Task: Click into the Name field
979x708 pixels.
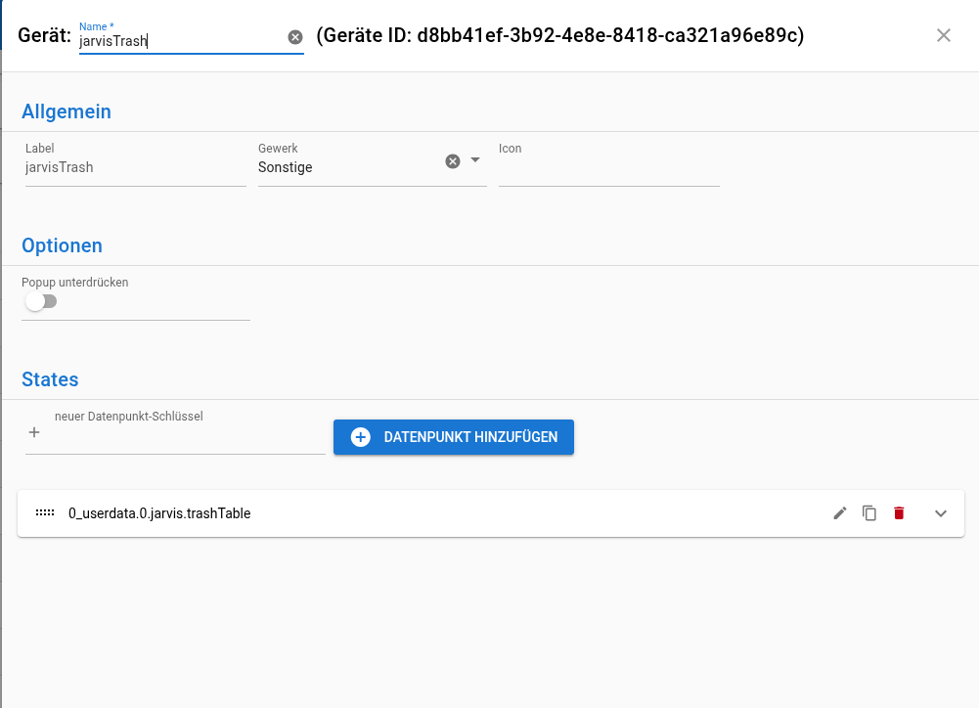Action: [181, 42]
